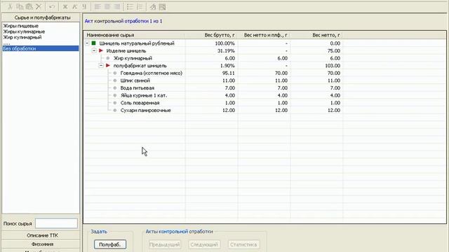Click the Статистика button
Screen dimensions: 449x252
coord(243,244)
